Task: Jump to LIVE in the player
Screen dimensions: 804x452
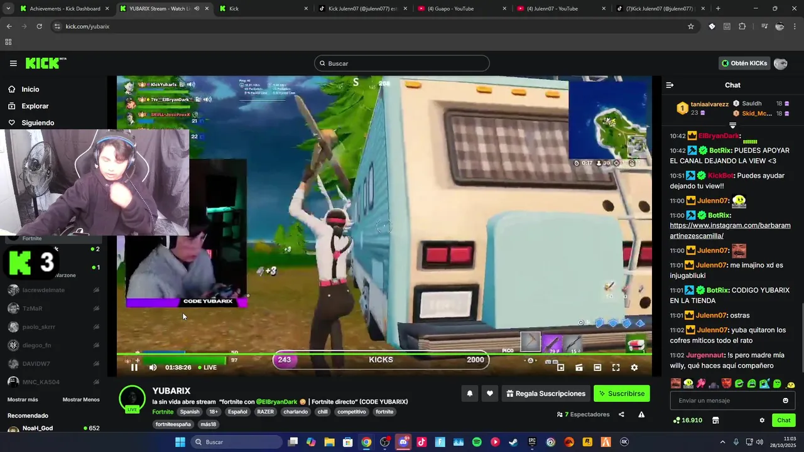Action: 207,367
